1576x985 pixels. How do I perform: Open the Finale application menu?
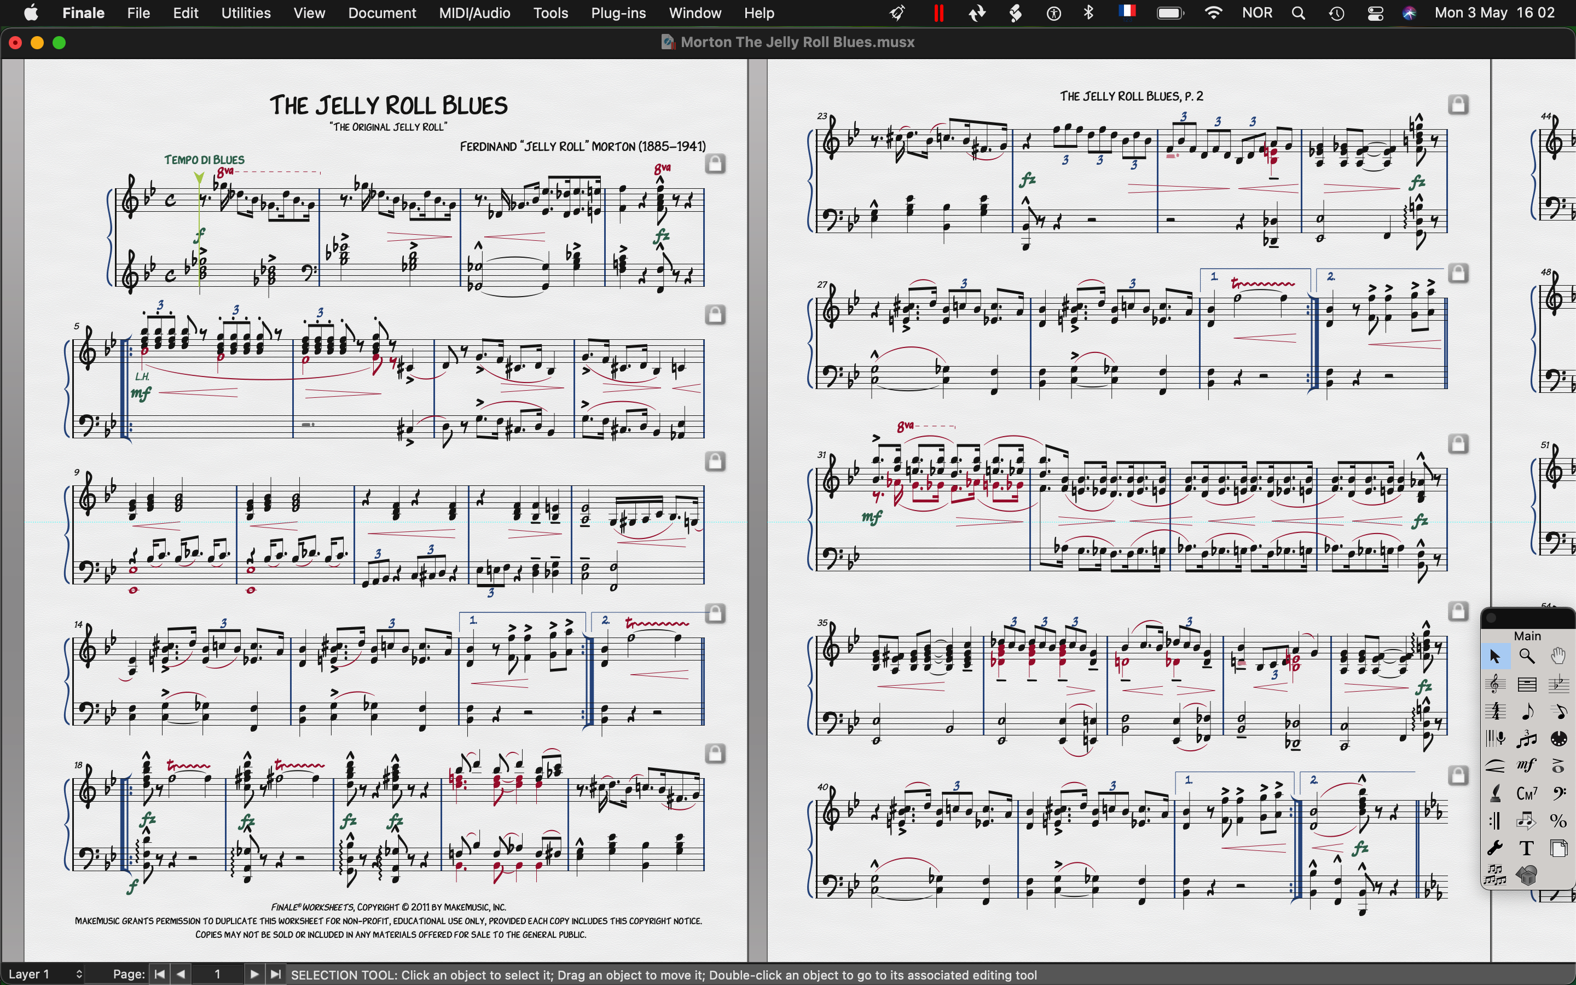coord(83,13)
